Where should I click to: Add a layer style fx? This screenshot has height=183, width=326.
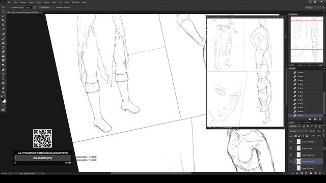coord(297,173)
